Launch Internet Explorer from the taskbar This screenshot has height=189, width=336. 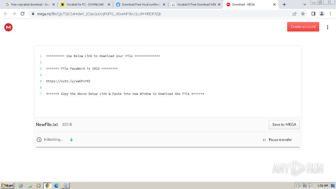pos(21,186)
